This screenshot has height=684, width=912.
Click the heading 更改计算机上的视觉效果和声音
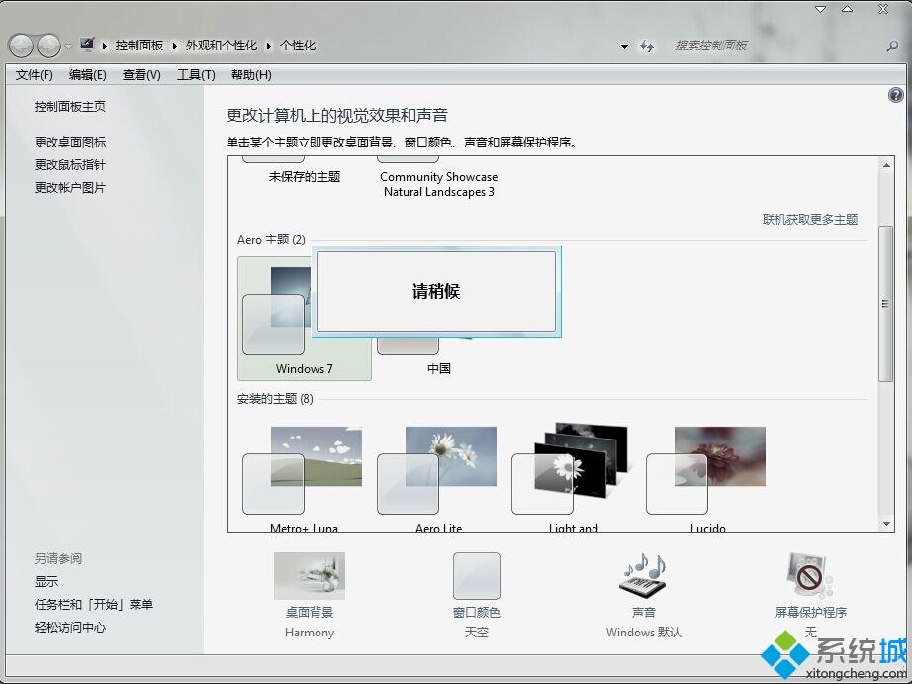point(336,115)
